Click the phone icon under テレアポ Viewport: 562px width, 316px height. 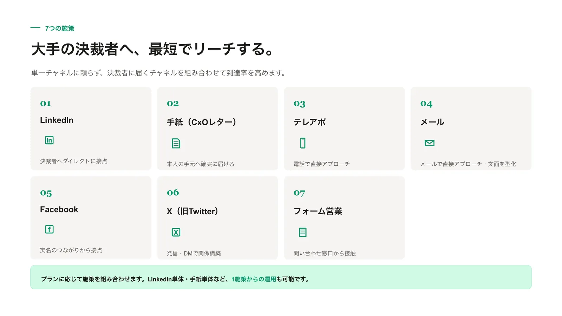pos(303,143)
